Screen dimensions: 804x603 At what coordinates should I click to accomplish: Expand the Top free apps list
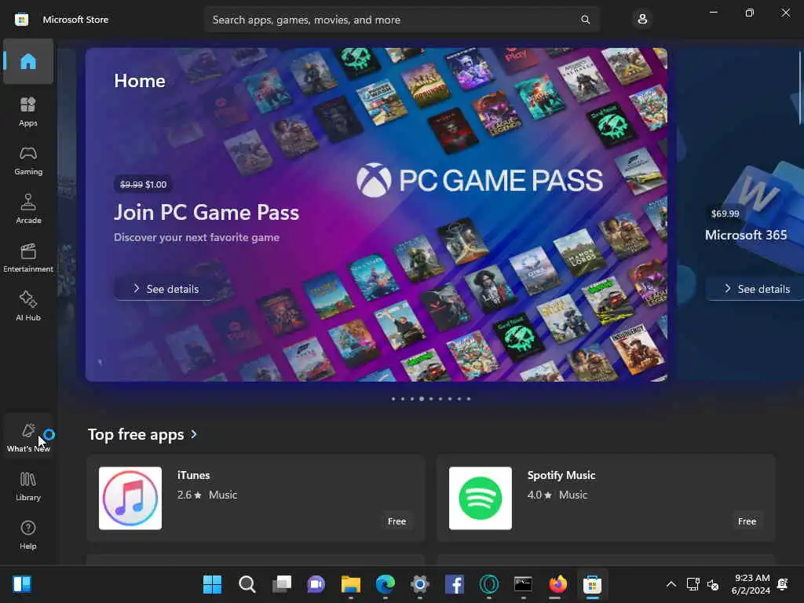pos(194,434)
